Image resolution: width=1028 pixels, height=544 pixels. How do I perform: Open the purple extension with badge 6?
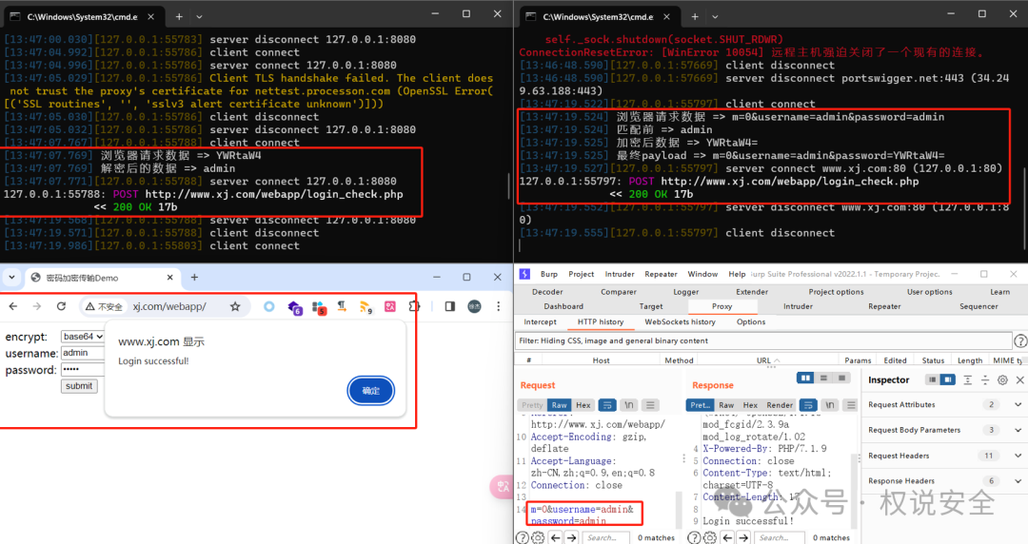(294, 307)
